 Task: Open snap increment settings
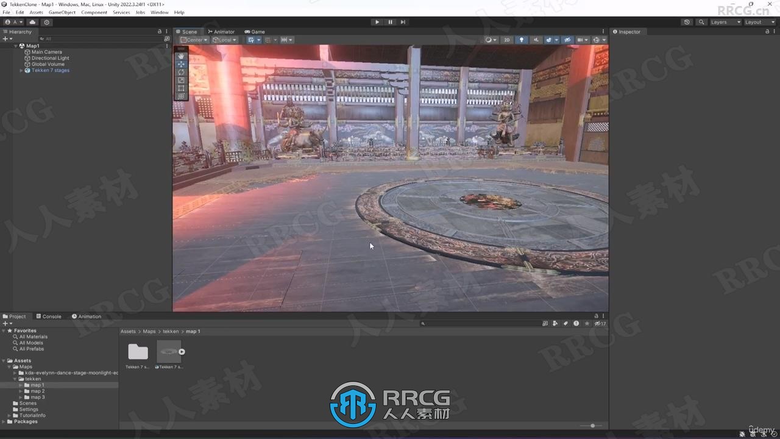pyautogui.click(x=286, y=40)
